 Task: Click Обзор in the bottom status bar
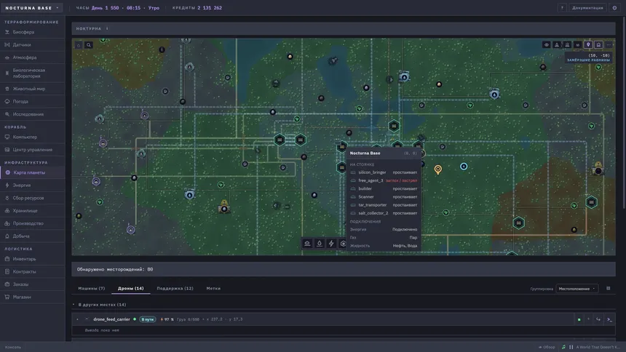coord(547,347)
